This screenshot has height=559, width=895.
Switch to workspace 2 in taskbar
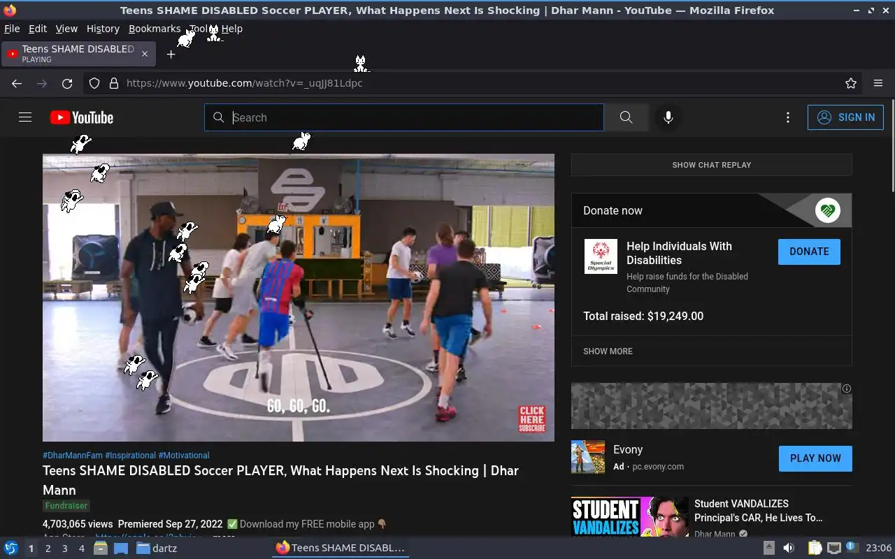coord(48,549)
